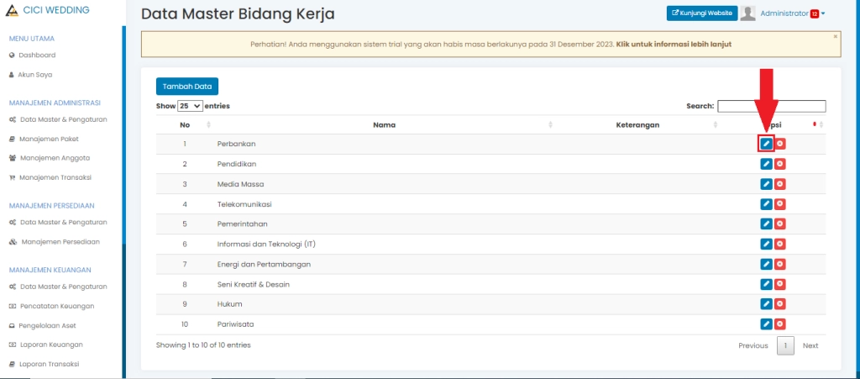This screenshot has width=860, height=379.
Task: Delete the Pendidikan row
Action: tap(780, 163)
